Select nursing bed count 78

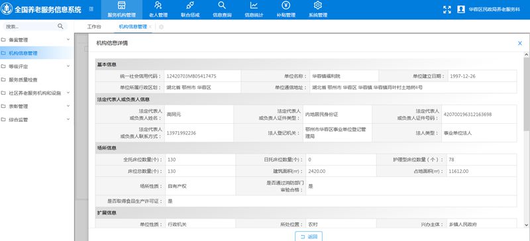[452, 160]
